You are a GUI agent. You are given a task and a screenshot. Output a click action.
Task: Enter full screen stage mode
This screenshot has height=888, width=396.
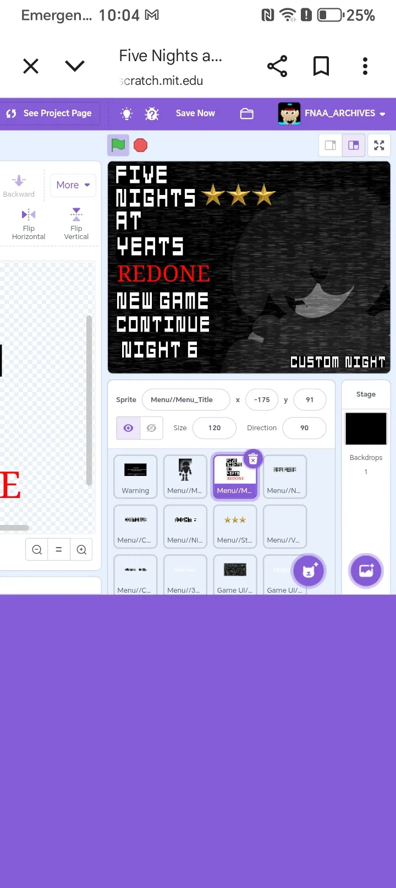click(x=379, y=145)
